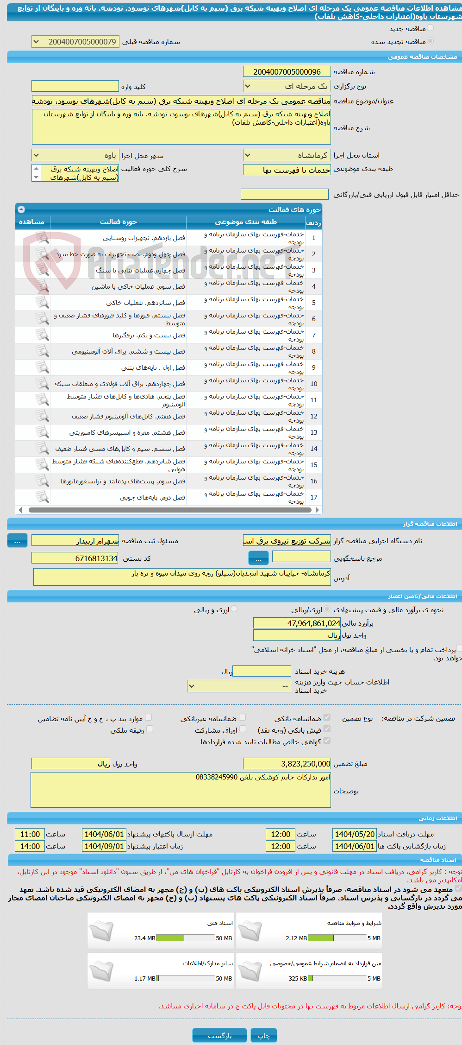
Task: Click the ردیف column header
Action: tap(313, 222)
